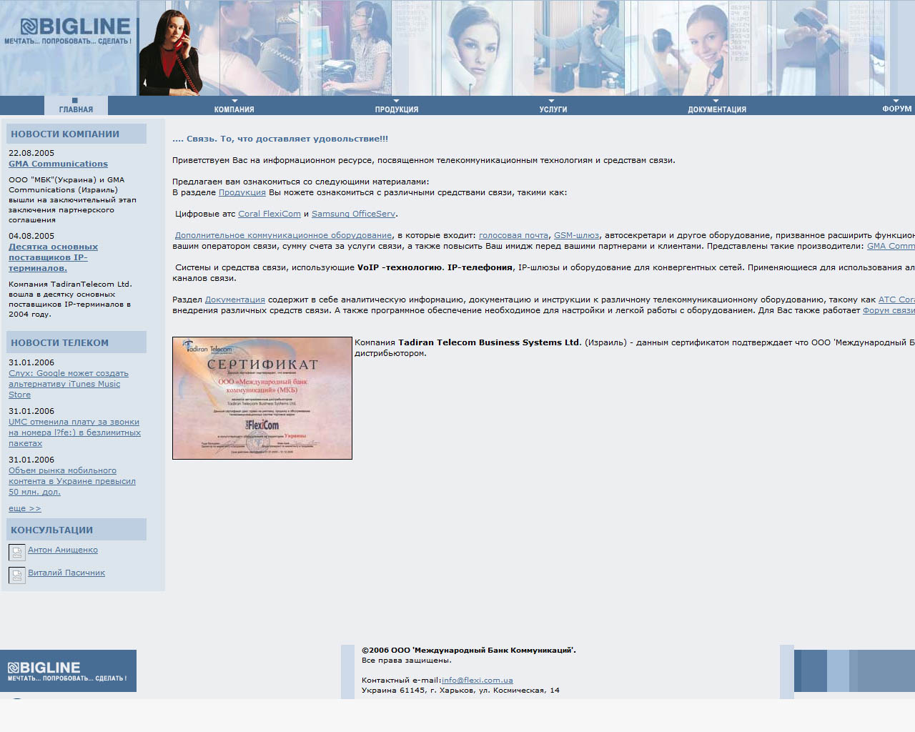
Task: Open the голосовая почта link
Action: [x=513, y=235]
